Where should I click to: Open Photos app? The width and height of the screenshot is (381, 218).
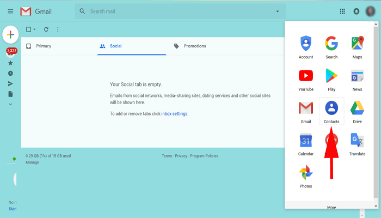pyautogui.click(x=306, y=177)
